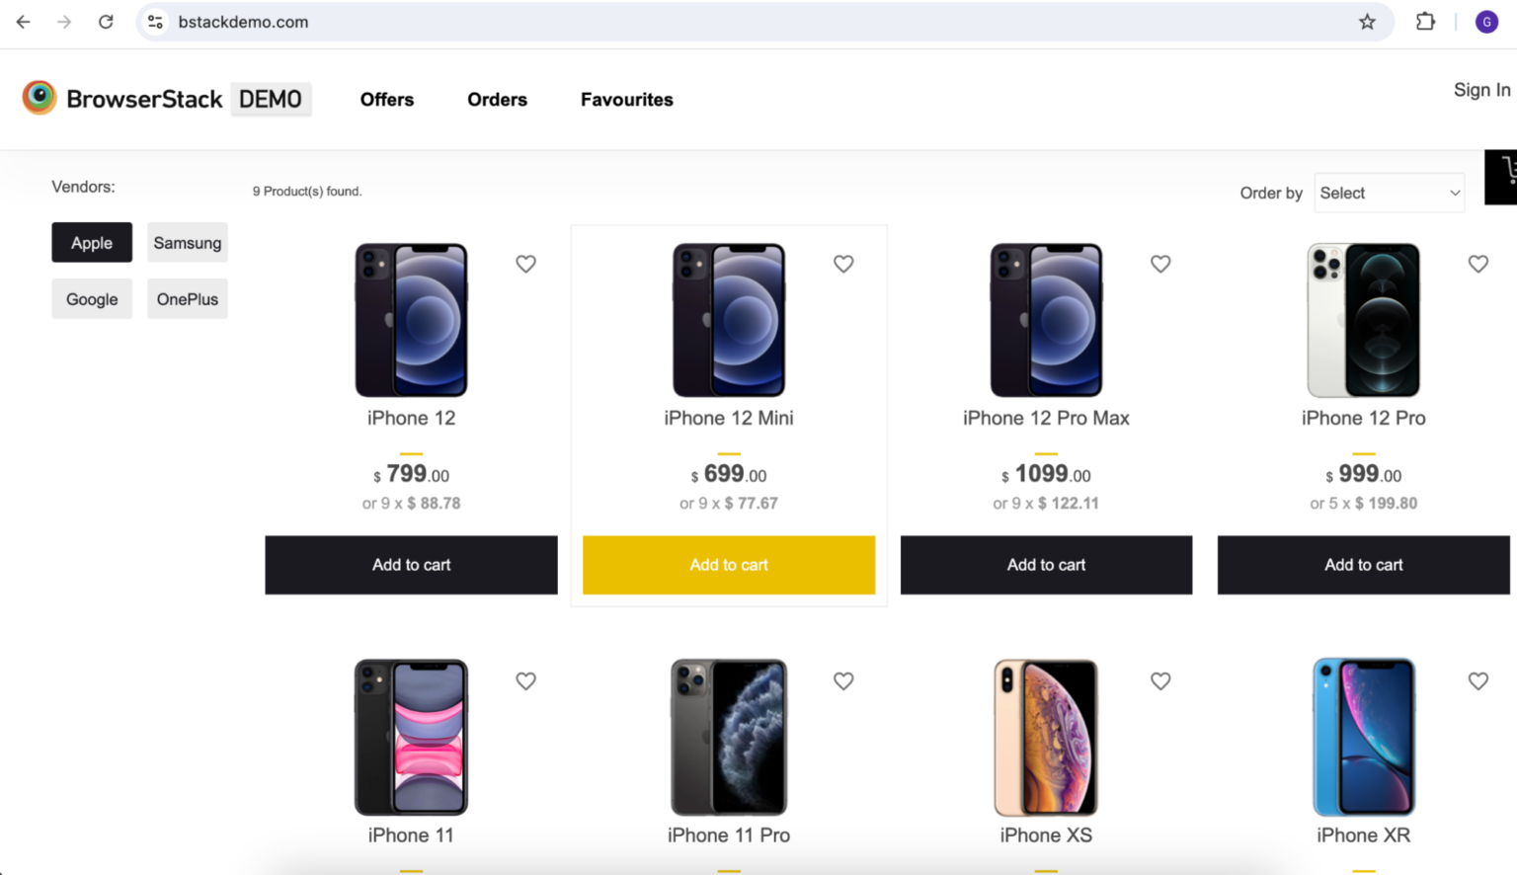The image size is (1517, 875).
Task: Open the shopping cart icon
Action: pyautogui.click(x=1505, y=177)
